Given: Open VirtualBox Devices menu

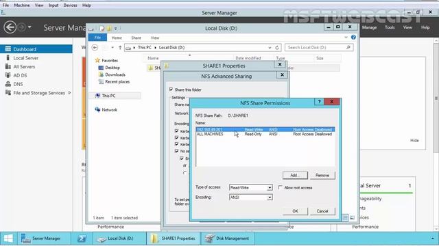Looking at the screenshot, I should pos(70,5).
